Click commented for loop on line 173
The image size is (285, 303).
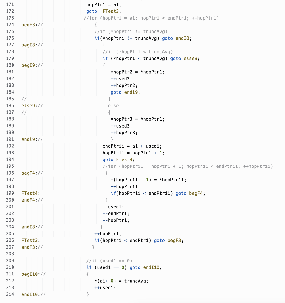(151, 18)
